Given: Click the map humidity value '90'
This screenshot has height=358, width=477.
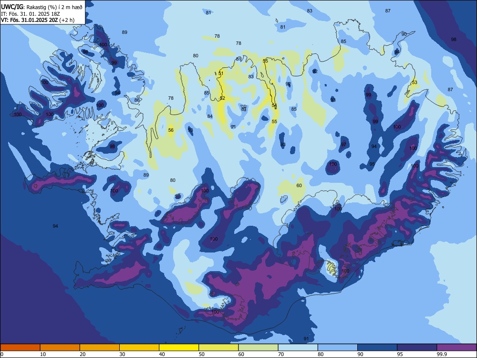Looking at the screenshot, I should (x=404, y=34).
